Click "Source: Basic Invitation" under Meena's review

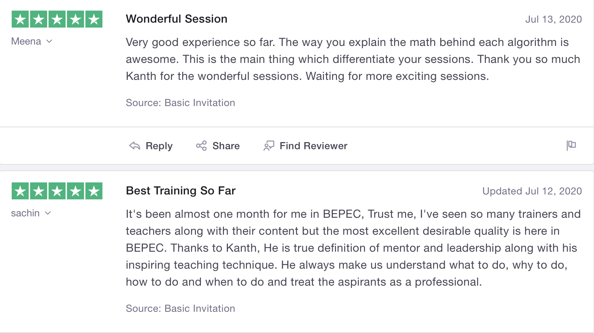pos(180,103)
